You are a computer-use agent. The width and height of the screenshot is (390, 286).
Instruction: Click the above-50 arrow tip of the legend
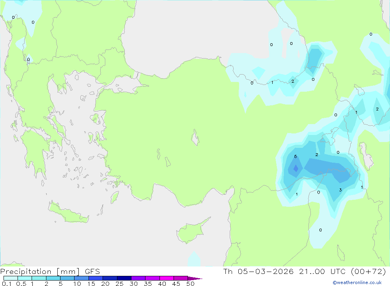pos(195,278)
